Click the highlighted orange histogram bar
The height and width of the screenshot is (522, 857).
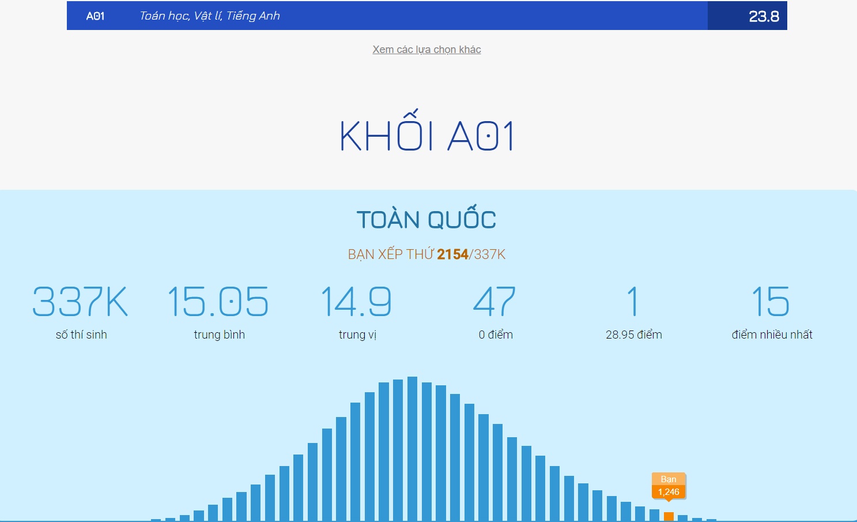(669, 516)
